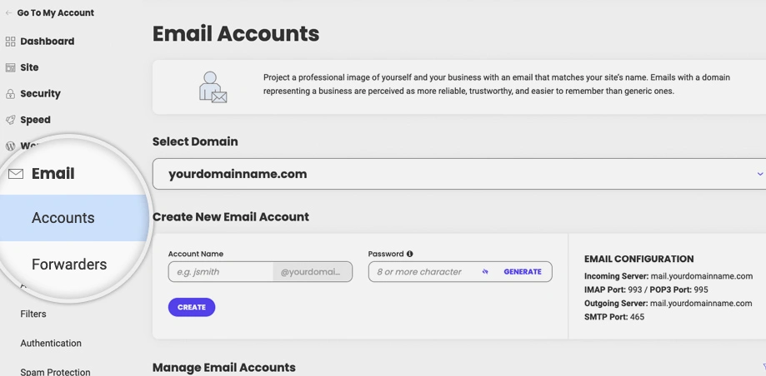Click the Password info icon

pos(410,254)
